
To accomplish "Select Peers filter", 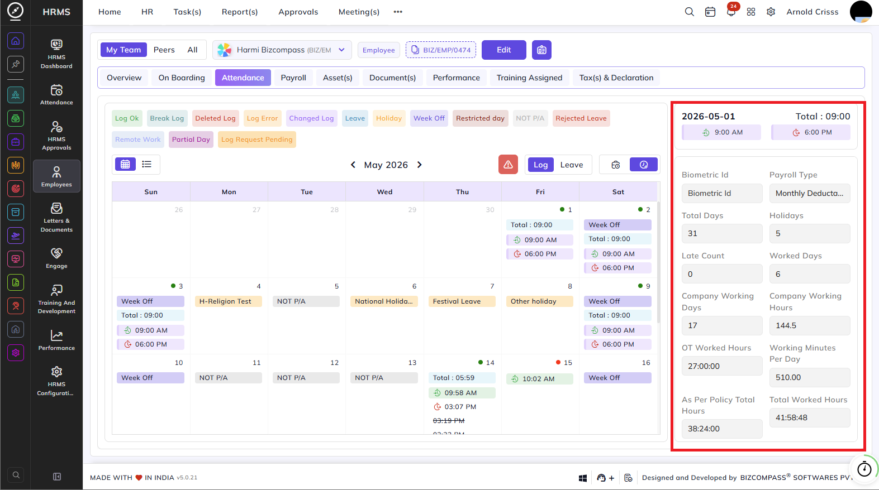I will tap(164, 50).
